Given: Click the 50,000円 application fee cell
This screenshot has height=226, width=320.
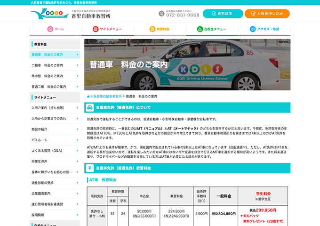Looking at the screenshot, I should click(144, 214).
